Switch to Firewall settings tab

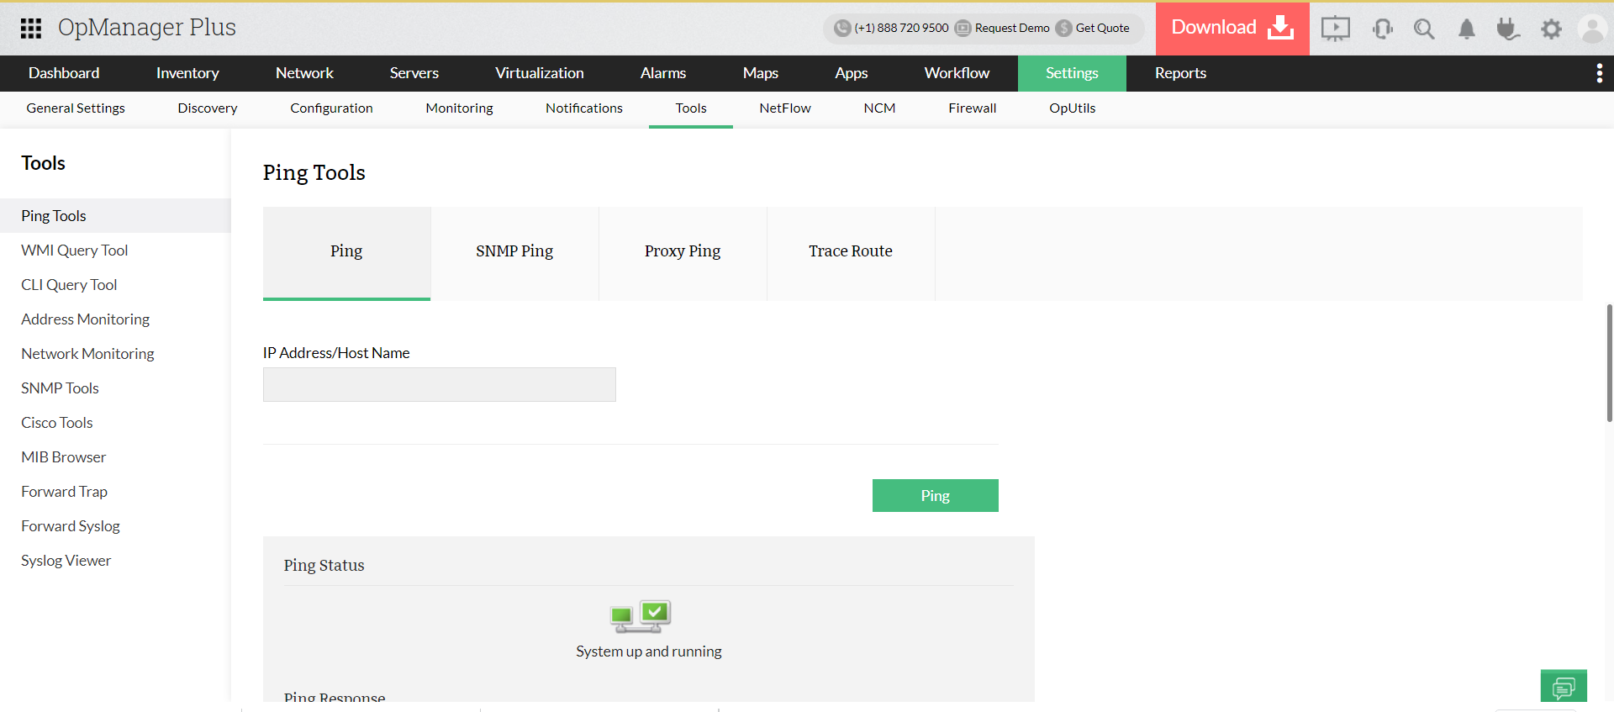[x=973, y=108]
